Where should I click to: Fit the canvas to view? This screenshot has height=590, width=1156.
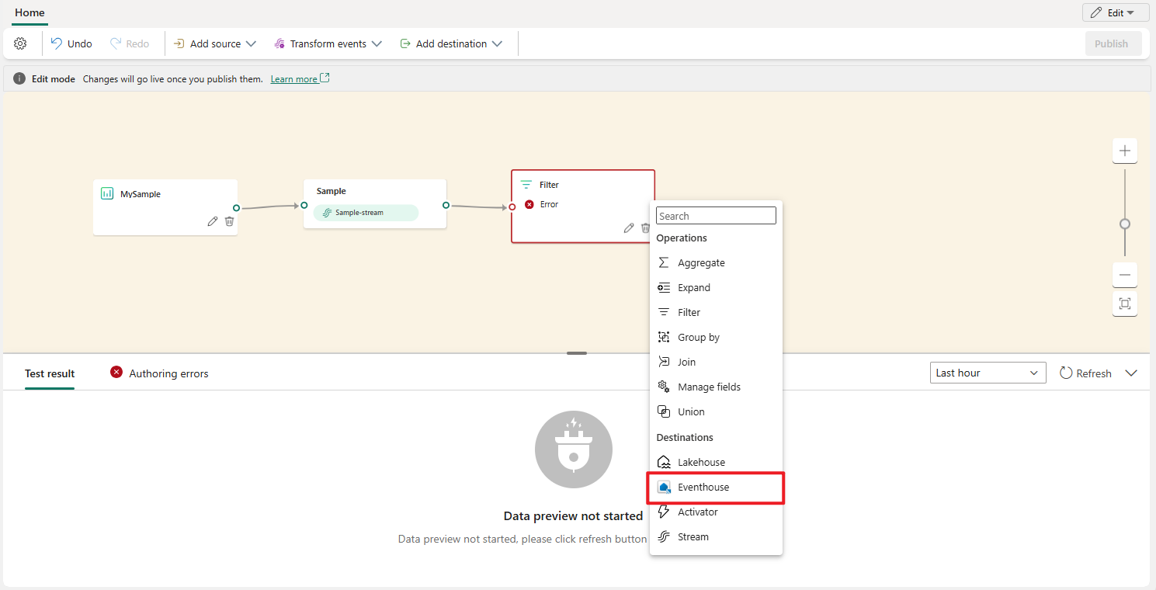tap(1124, 304)
